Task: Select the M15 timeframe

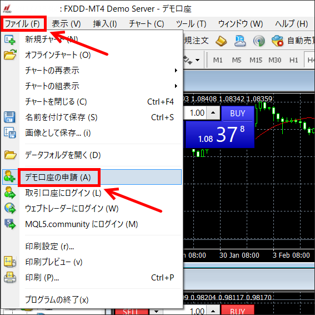Action: point(256,60)
